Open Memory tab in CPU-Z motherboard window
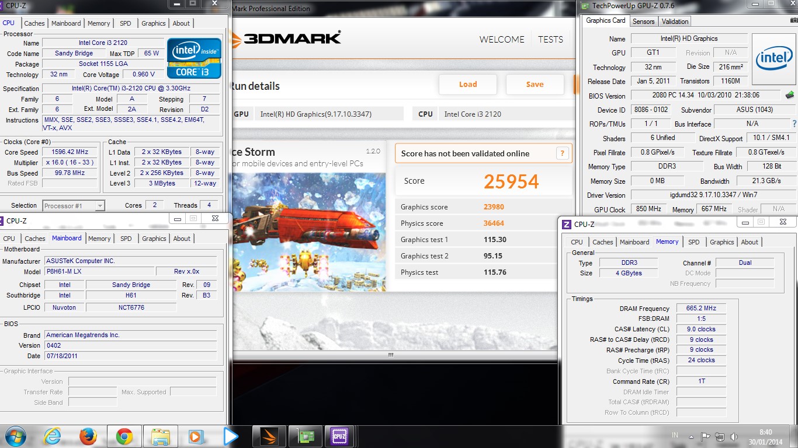Viewport: 798px width, 448px height. pyautogui.click(x=99, y=239)
